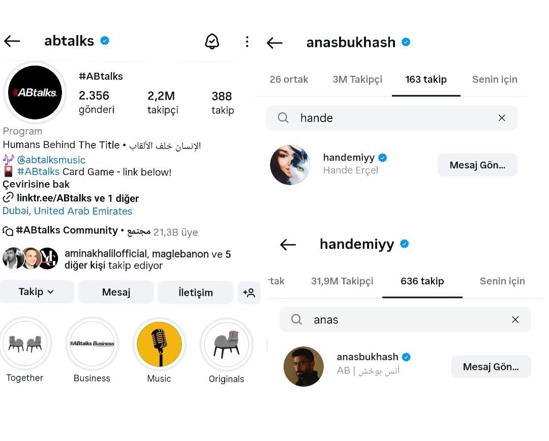Open the 26 ortak tab
Image resolution: width=549 pixels, height=441 pixels.
pyautogui.click(x=289, y=79)
